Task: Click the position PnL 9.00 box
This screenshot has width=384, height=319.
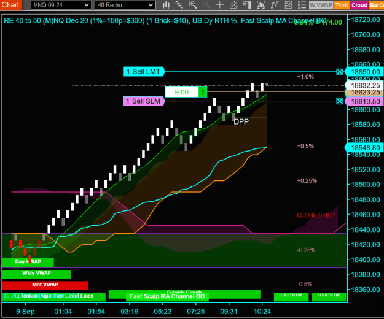Action: point(182,92)
